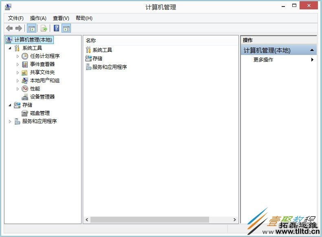Click the horizontal scrollbar thumb
Image resolution: width=322 pixels, height=237 pixels.
point(150,220)
